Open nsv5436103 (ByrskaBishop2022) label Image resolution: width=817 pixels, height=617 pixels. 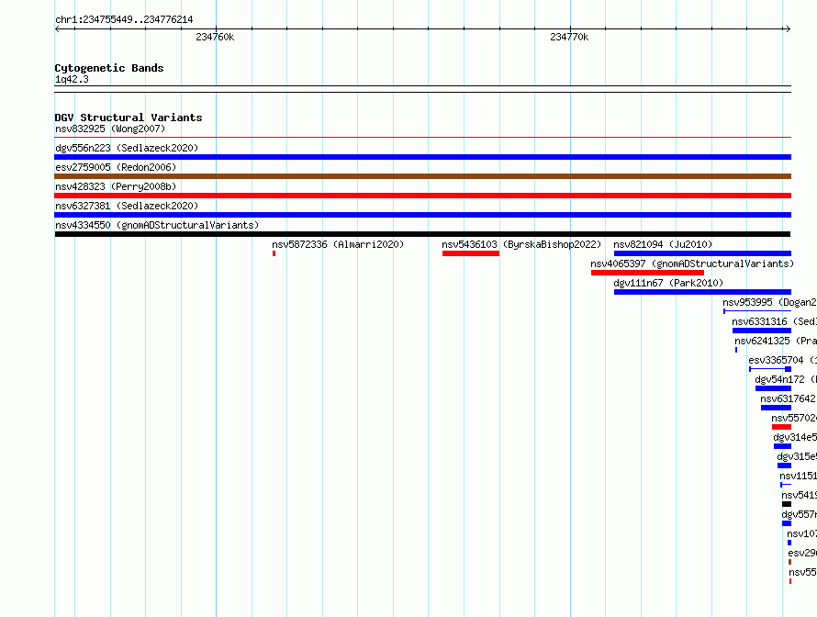(x=521, y=244)
